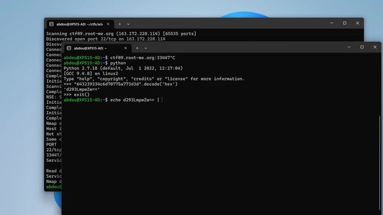Click the hex string .decode('hex') line
This screenshot has width=383, height=215.
(121, 84)
